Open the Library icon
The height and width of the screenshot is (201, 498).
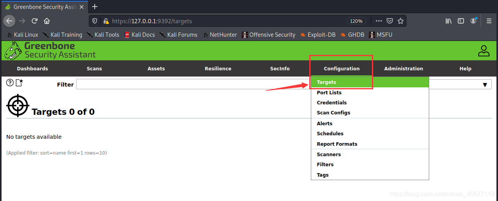point(449,21)
